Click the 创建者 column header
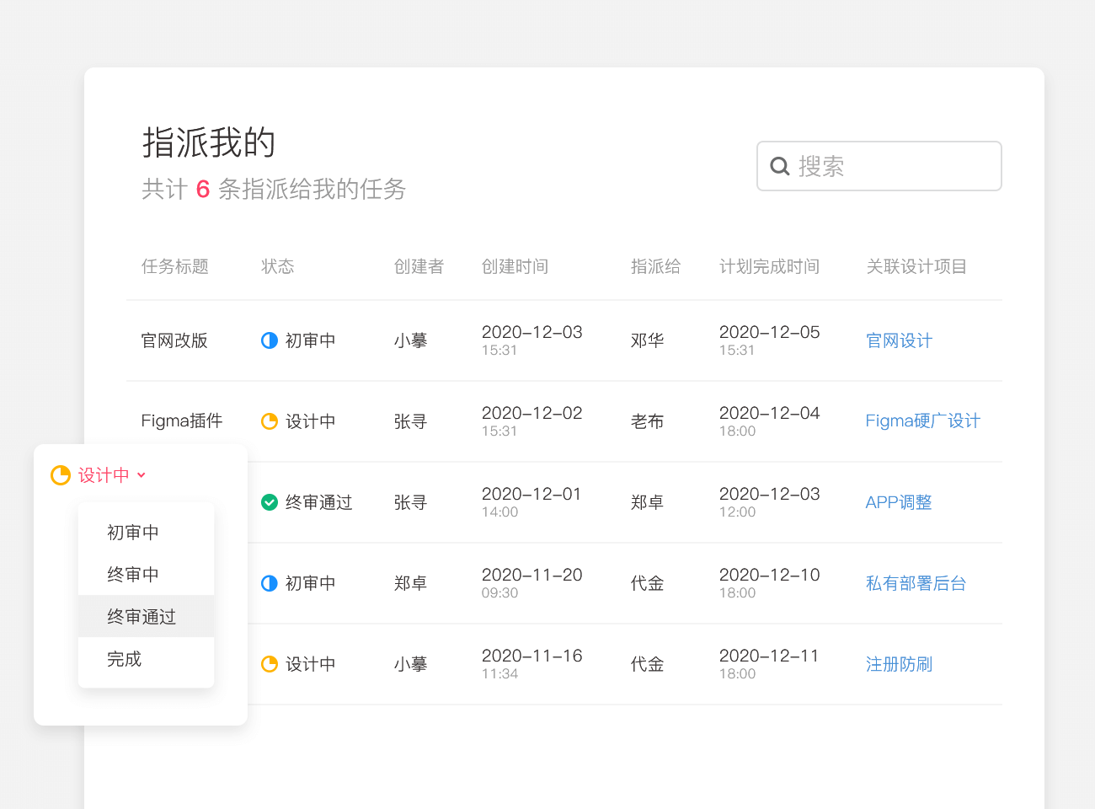Image resolution: width=1095 pixels, height=809 pixels. [419, 266]
